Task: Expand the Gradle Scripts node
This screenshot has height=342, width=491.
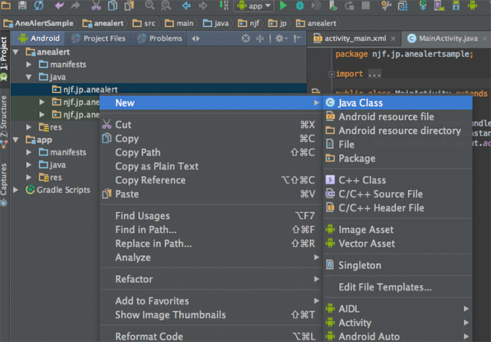Action: click(15, 190)
